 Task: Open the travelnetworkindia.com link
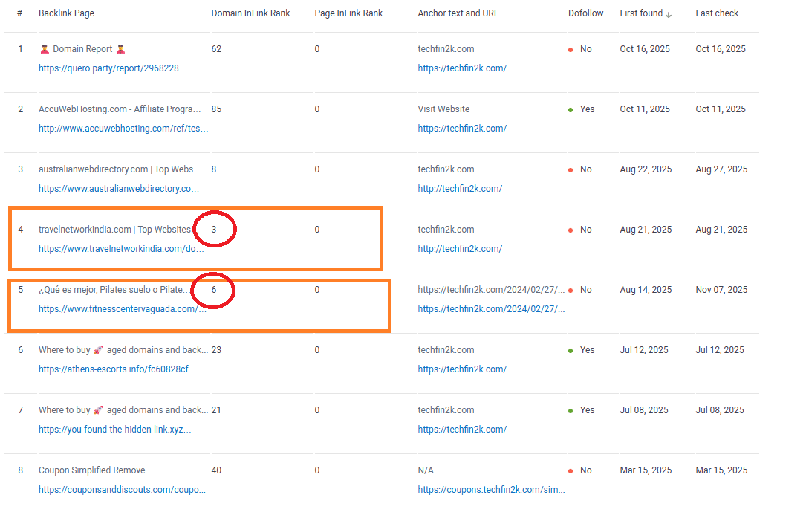[121, 249]
